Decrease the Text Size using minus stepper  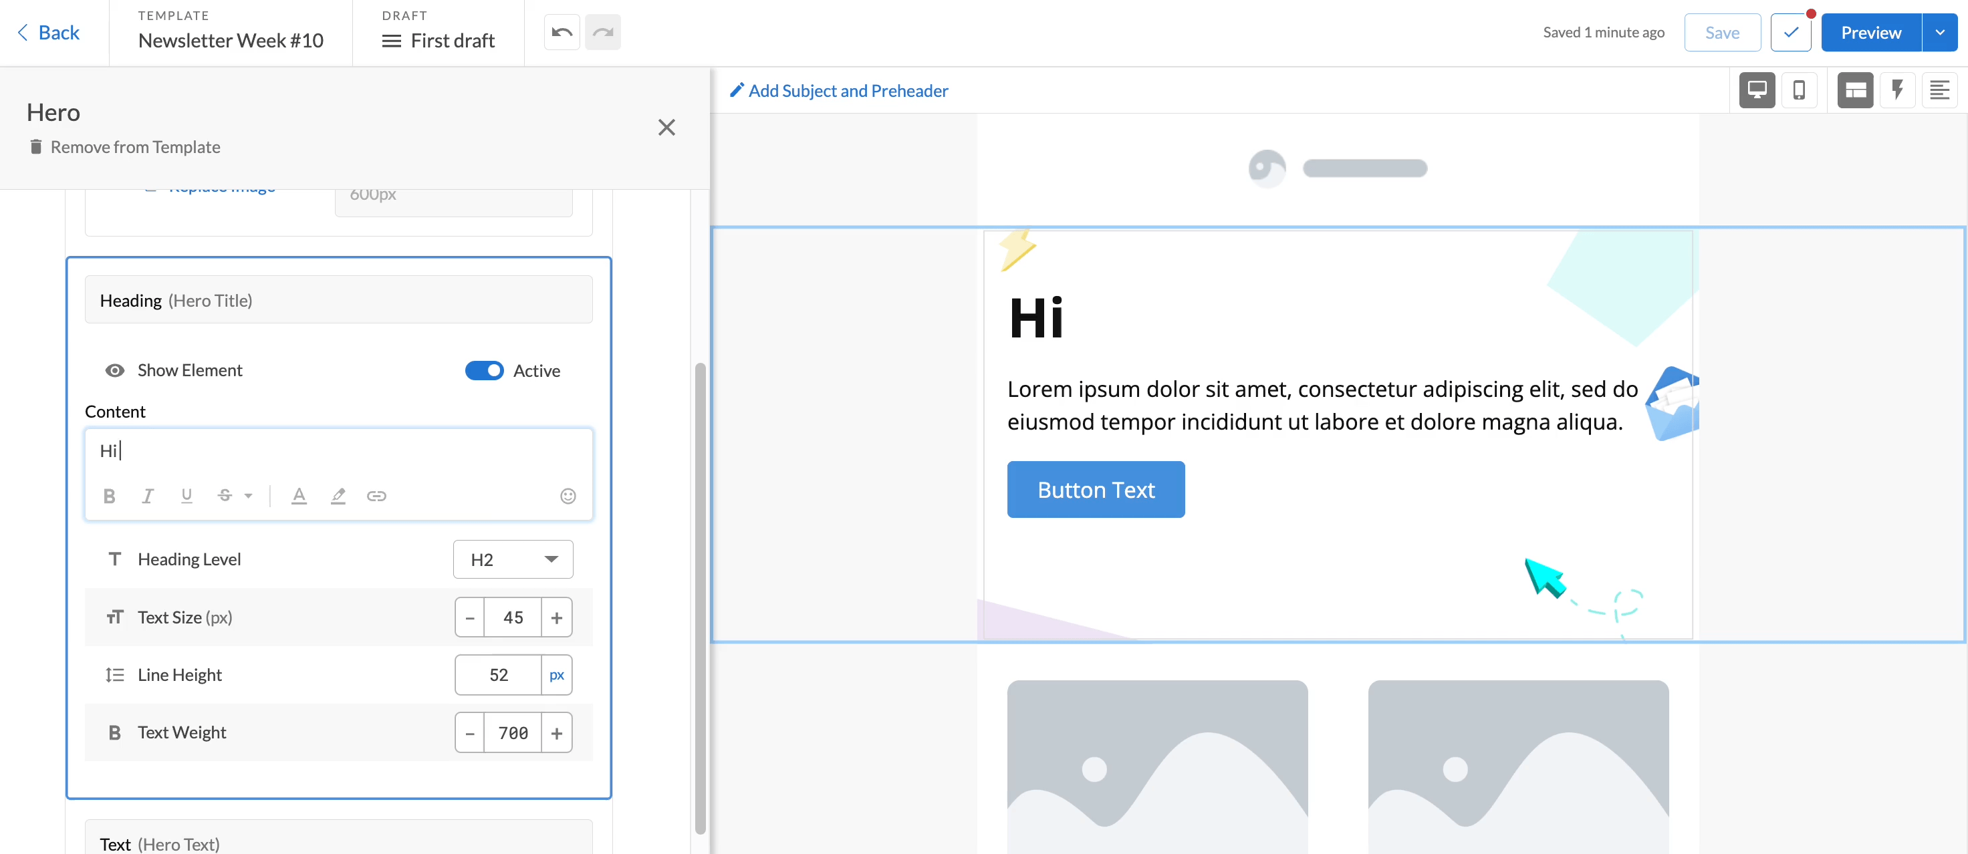pos(468,615)
